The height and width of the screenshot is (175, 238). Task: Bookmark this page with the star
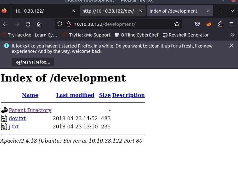177,24
